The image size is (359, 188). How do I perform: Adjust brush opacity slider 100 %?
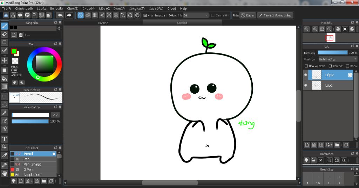(30, 121)
